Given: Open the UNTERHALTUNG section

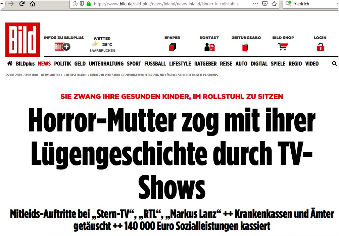Looking at the screenshot, I should (106, 64).
